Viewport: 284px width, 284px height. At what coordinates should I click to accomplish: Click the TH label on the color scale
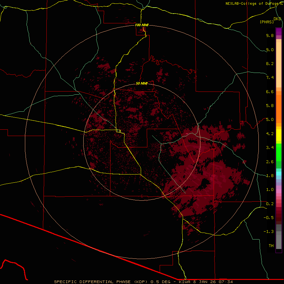tap(271, 246)
